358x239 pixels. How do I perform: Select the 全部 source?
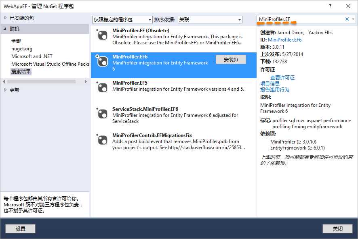click(16, 41)
